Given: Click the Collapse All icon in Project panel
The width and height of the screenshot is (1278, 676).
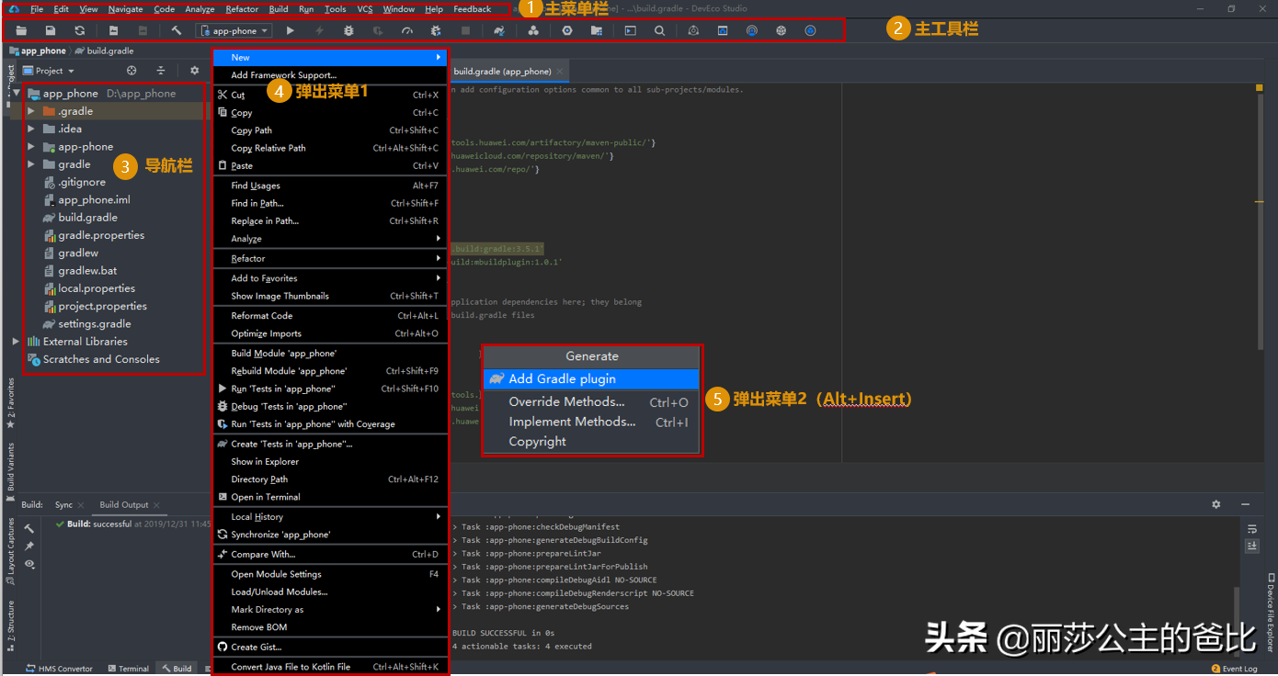Looking at the screenshot, I should (161, 71).
